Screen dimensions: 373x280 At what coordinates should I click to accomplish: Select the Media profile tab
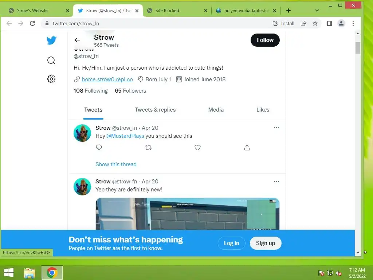216,110
